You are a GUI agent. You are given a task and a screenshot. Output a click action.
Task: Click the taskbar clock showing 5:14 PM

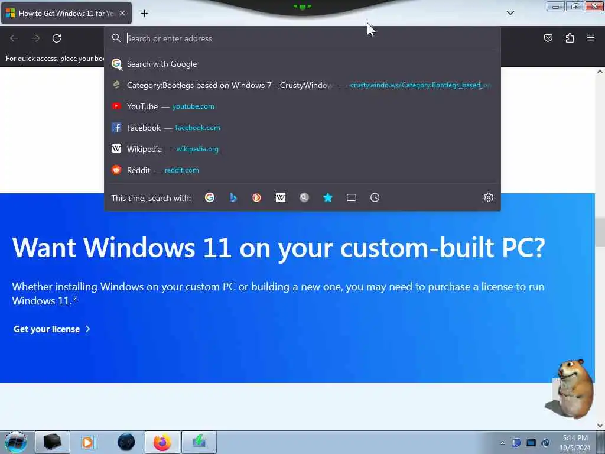tap(575, 443)
